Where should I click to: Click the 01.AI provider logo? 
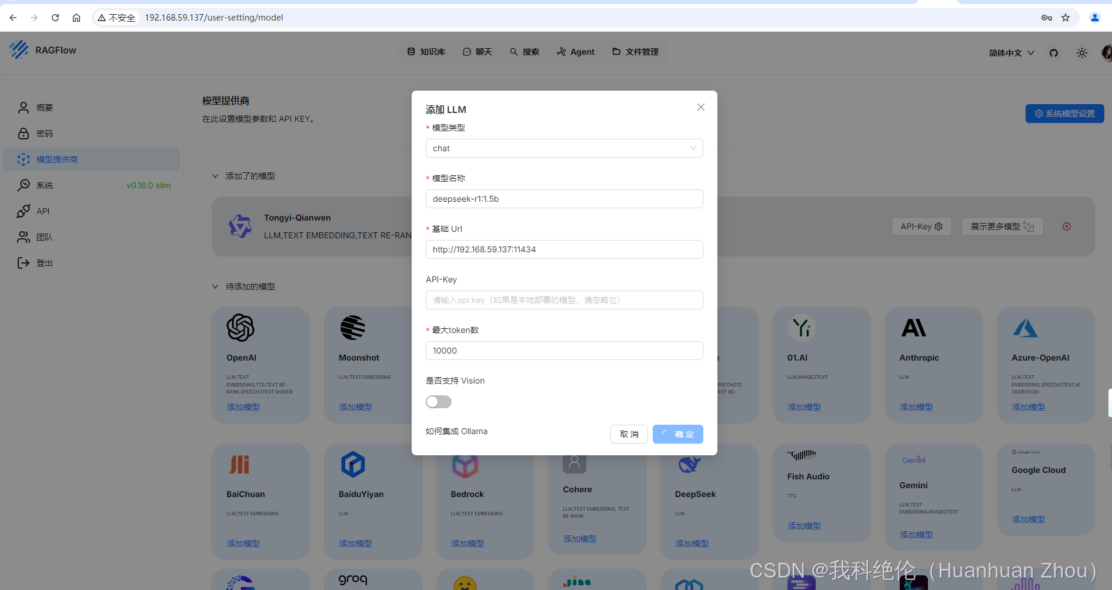(x=802, y=328)
